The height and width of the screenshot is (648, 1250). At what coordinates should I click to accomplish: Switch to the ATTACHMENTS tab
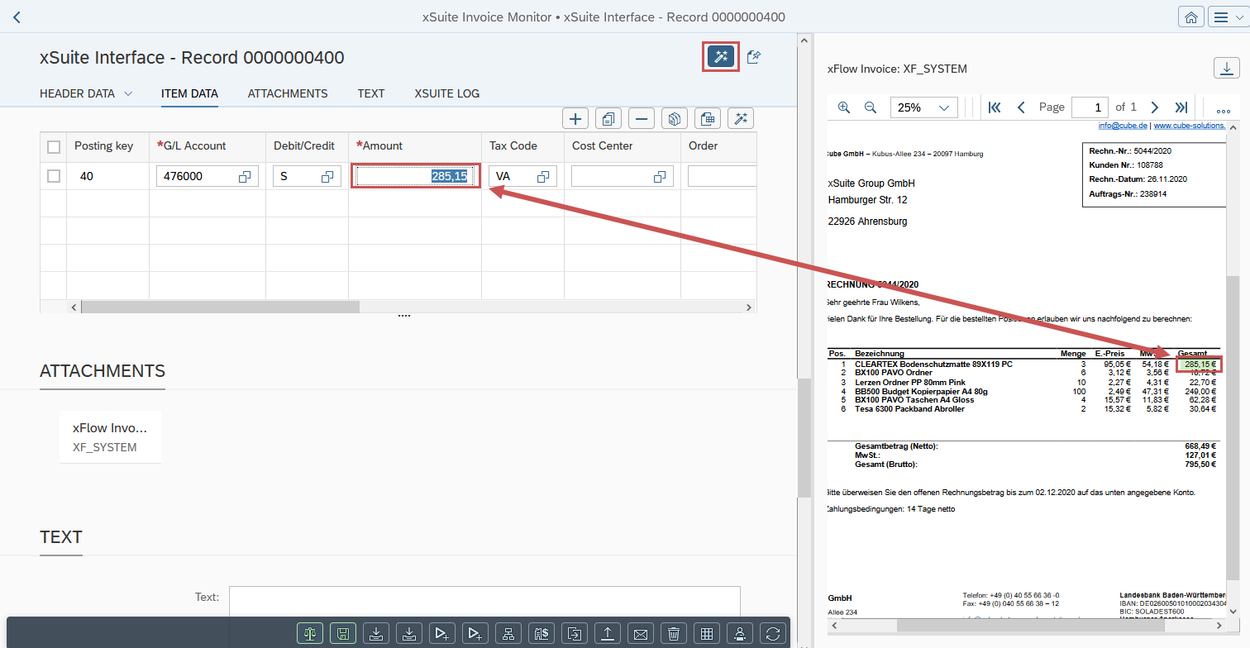(x=288, y=93)
